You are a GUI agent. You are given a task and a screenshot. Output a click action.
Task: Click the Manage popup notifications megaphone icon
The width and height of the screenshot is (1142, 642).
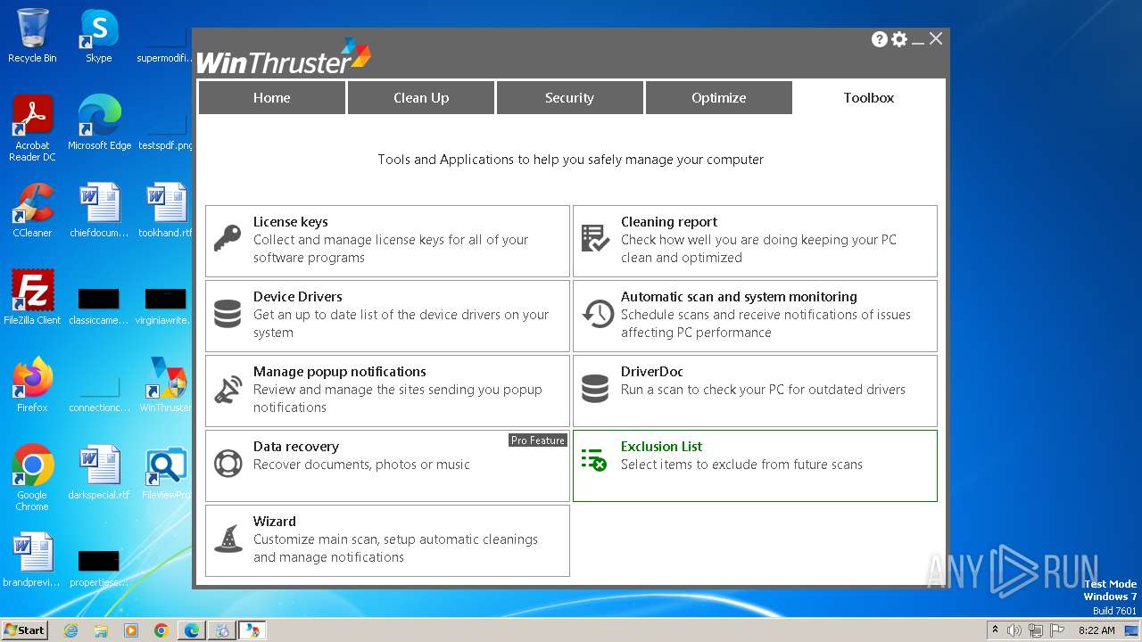pyautogui.click(x=228, y=390)
